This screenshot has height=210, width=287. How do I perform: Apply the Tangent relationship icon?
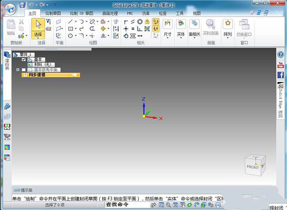coord(126,36)
